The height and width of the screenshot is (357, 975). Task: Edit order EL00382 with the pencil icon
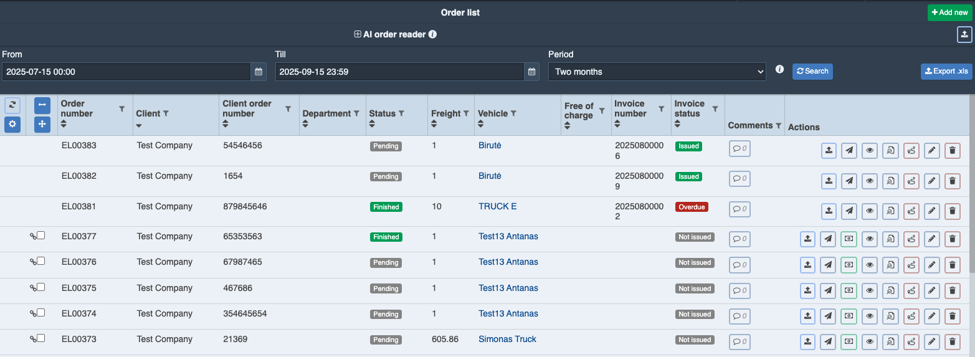(x=931, y=181)
